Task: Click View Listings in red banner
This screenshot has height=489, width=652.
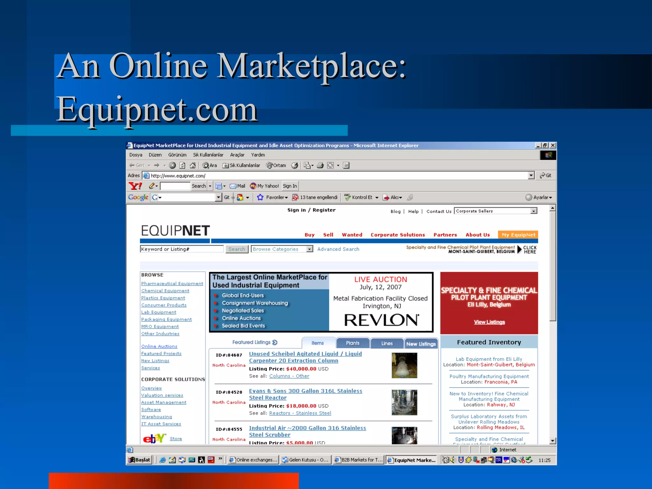Action: pos(489,322)
